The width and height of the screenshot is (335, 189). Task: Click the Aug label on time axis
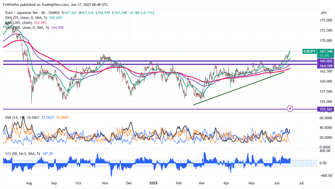[x=29, y=183]
